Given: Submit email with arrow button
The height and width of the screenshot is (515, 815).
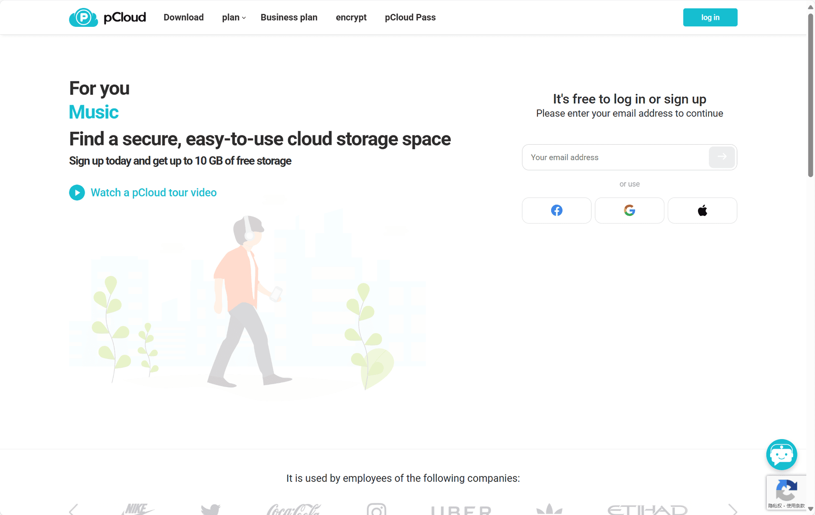Looking at the screenshot, I should (x=721, y=157).
